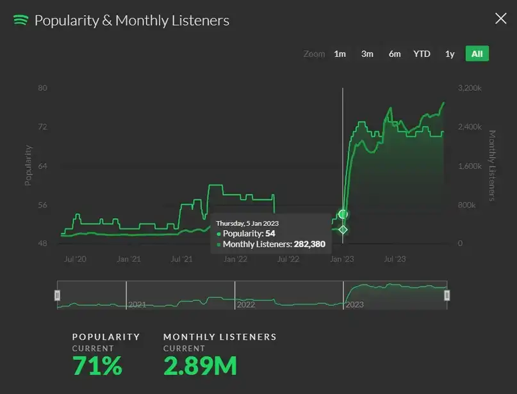
Task: Switch zoom to YTD
Action: (422, 54)
